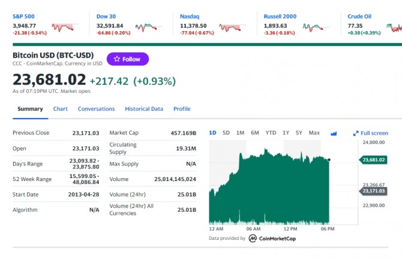The width and height of the screenshot is (402, 259).
Task: Switch chart range to YTD
Action: pos(271,132)
